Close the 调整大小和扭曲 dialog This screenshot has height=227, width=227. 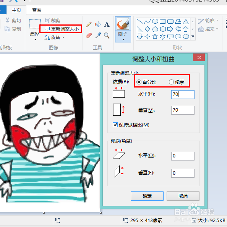point(199,57)
